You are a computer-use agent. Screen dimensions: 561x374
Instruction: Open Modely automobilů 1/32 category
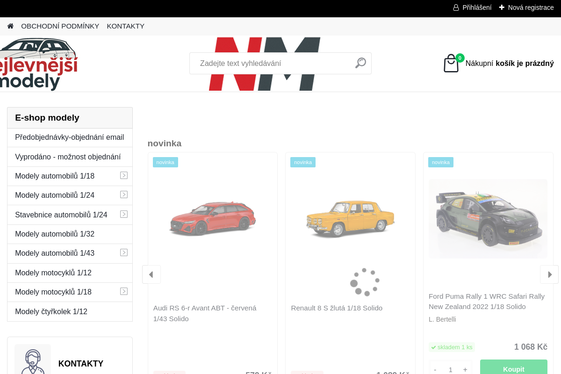[x=70, y=234]
